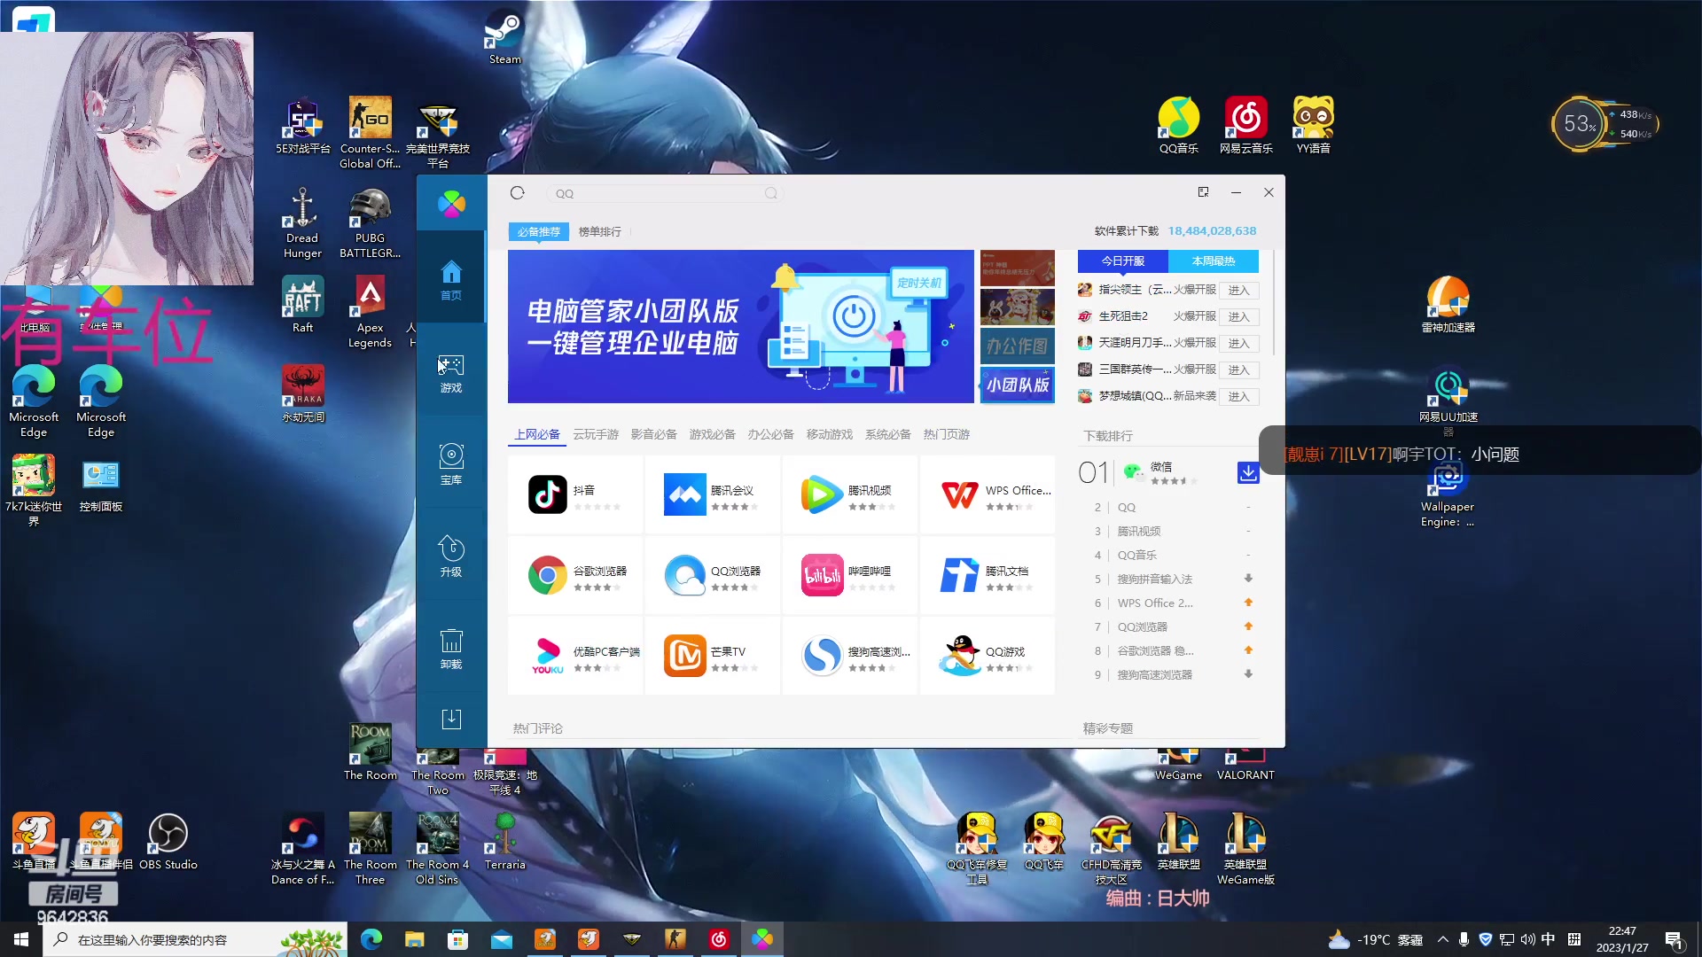Click 进入 for 指尖领主
Screen dimensions: 1702x957
(x=1238, y=290)
